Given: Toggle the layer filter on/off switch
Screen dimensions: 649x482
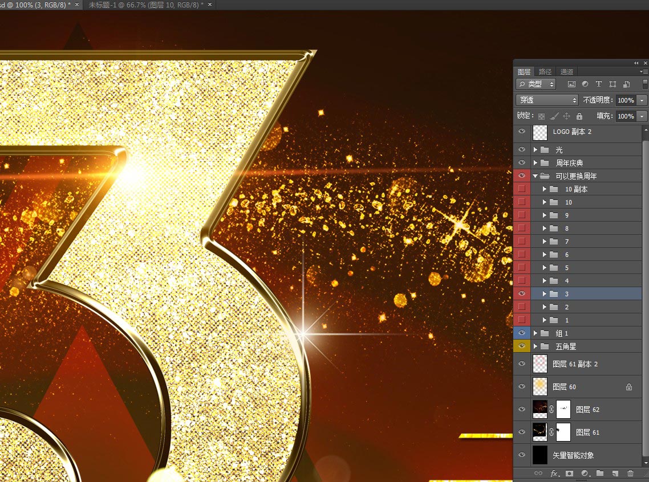Looking at the screenshot, I should pyautogui.click(x=645, y=84).
